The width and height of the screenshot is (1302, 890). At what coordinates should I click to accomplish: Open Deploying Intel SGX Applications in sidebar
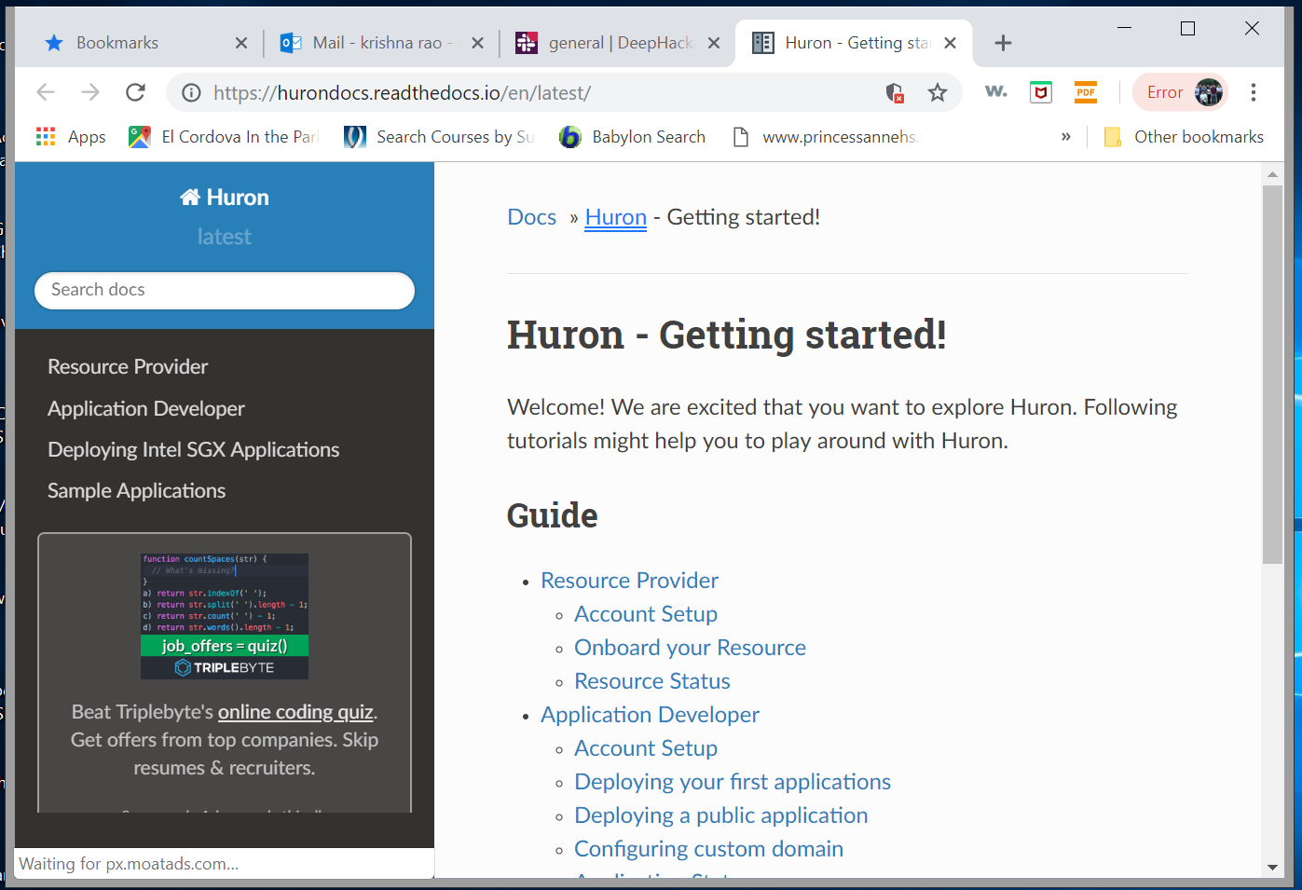[194, 450]
